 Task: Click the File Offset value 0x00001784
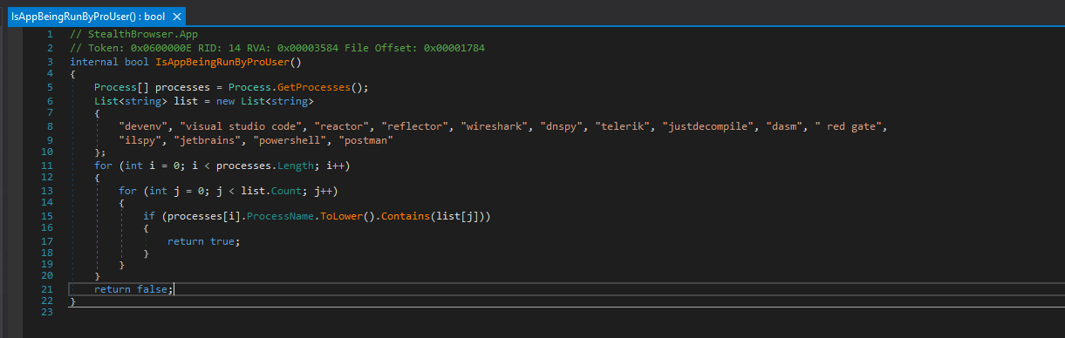[x=454, y=47]
